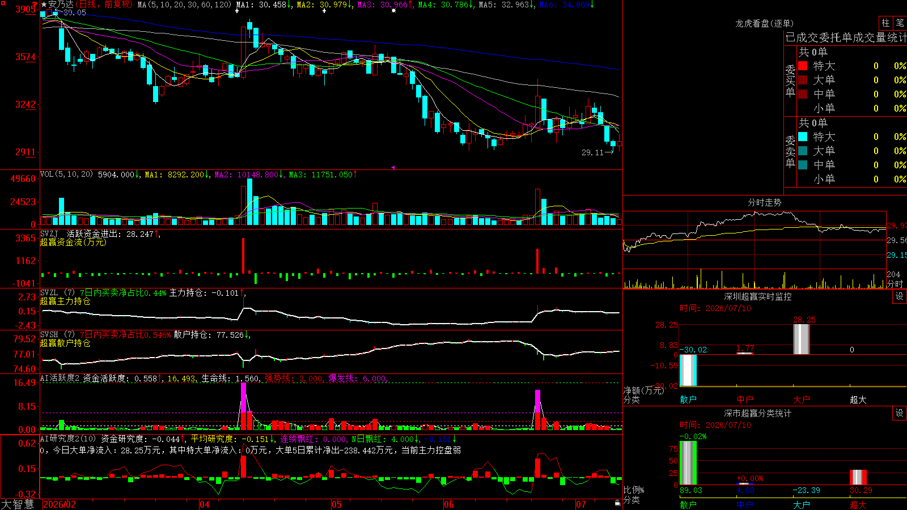Click the 委卖单 vertical label

(x=790, y=151)
